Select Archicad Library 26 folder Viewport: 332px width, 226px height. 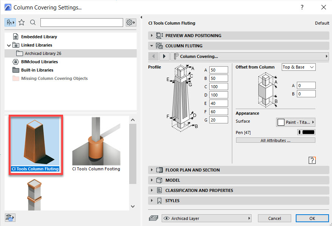click(71, 53)
